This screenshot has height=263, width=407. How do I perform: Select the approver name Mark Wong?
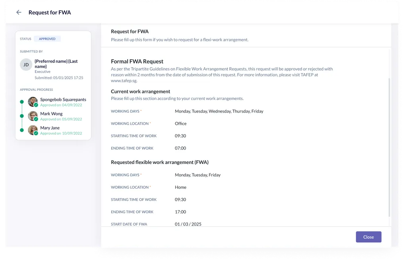click(51, 113)
